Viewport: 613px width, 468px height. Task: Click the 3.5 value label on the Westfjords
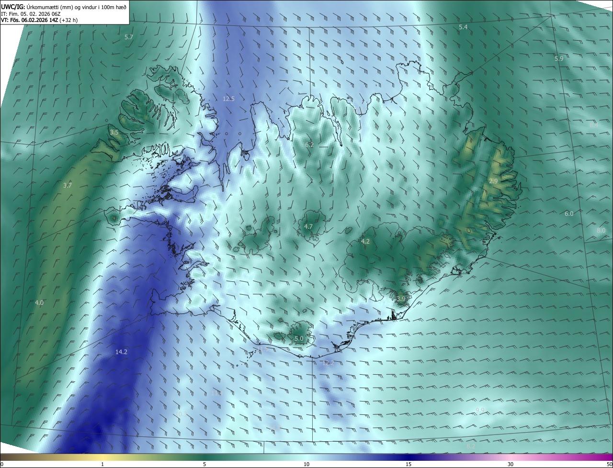point(114,132)
